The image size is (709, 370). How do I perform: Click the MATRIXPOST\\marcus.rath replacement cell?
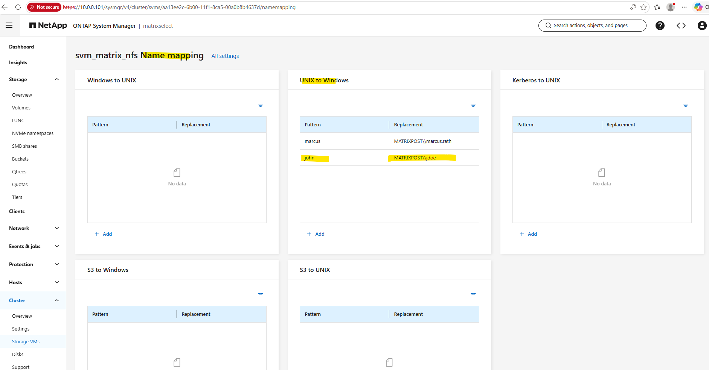(x=422, y=141)
